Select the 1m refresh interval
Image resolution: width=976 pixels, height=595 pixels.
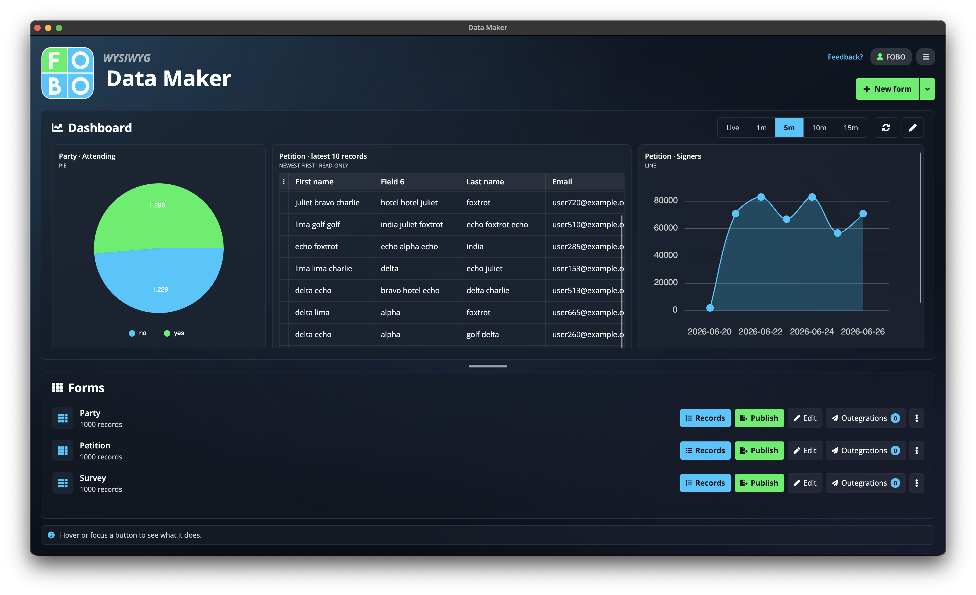tap(761, 128)
